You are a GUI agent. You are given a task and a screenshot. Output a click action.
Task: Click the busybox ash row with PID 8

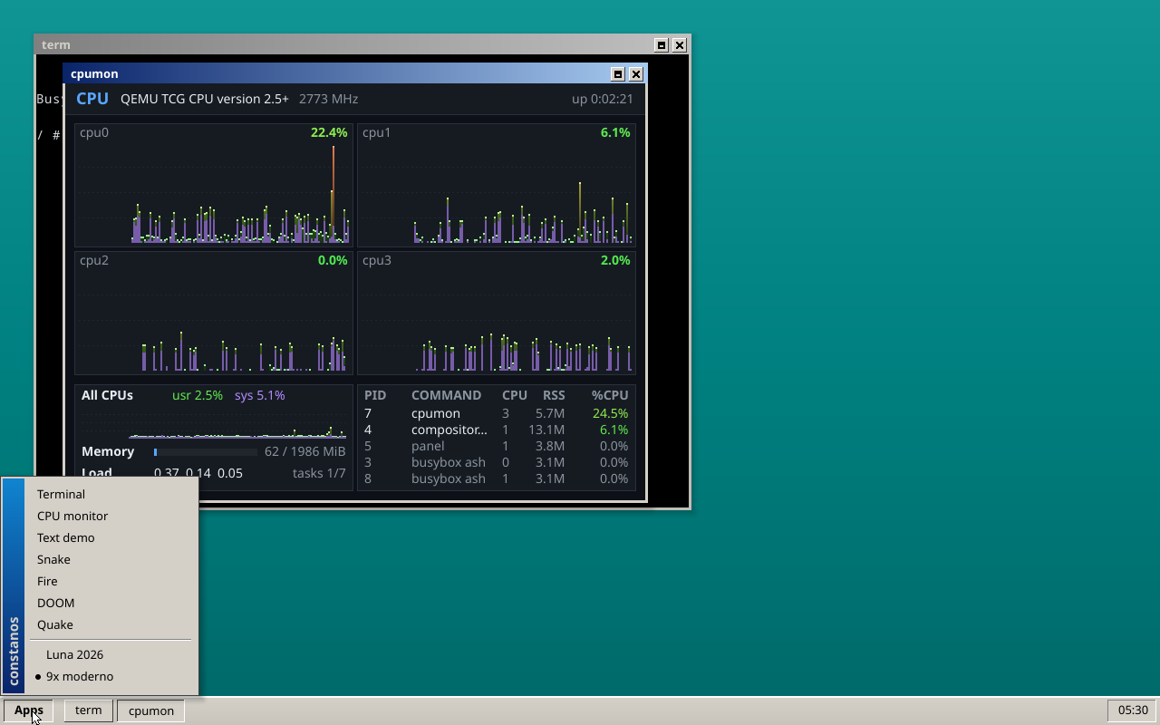pos(497,478)
